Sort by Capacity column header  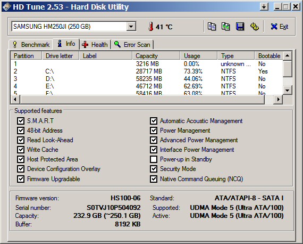pyautogui.click(x=156, y=56)
